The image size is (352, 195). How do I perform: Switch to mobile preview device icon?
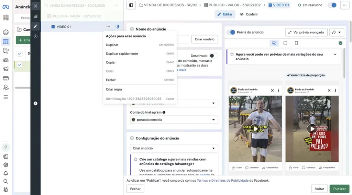coord(296,43)
